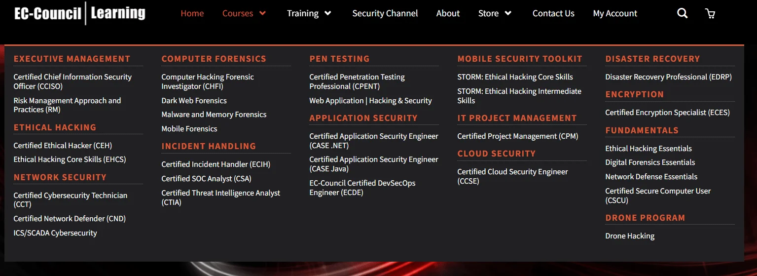Go to the Home menu item
This screenshot has width=757, height=276.
pos(192,13)
